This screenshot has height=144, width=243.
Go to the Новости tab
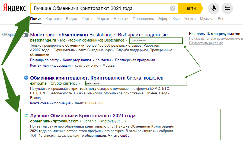click(121, 19)
